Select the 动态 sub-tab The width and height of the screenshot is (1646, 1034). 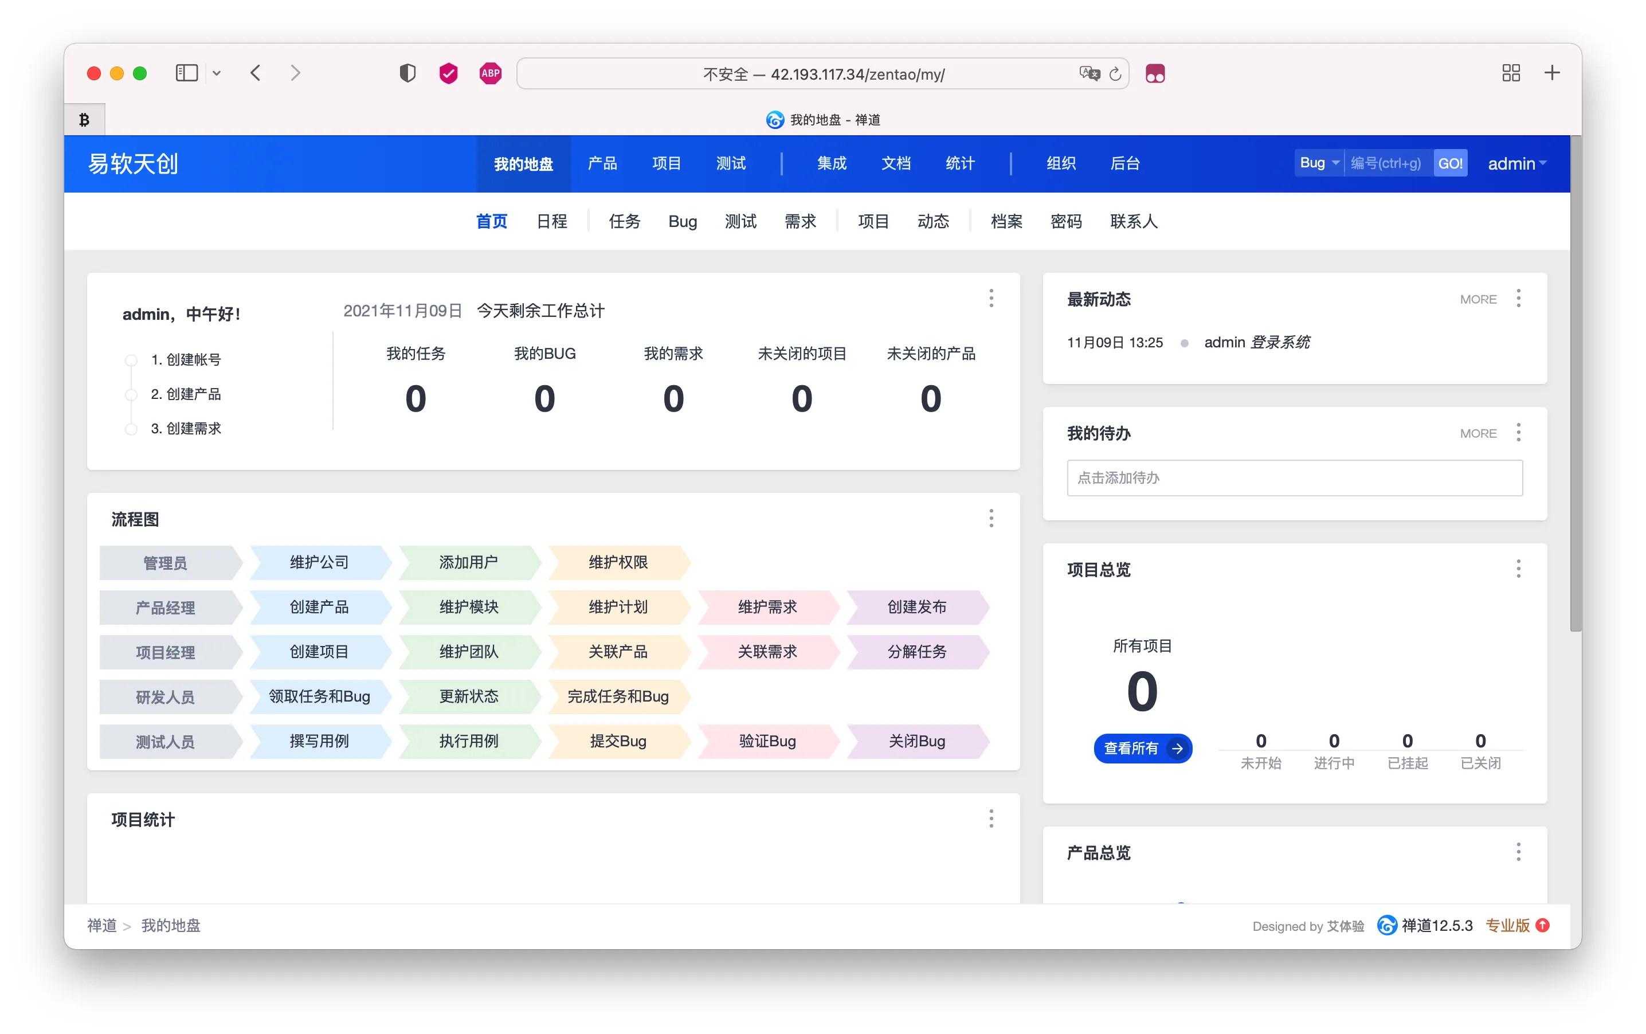[x=933, y=221]
